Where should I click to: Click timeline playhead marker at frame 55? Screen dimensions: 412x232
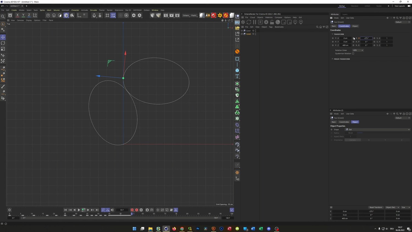(132, 214)
